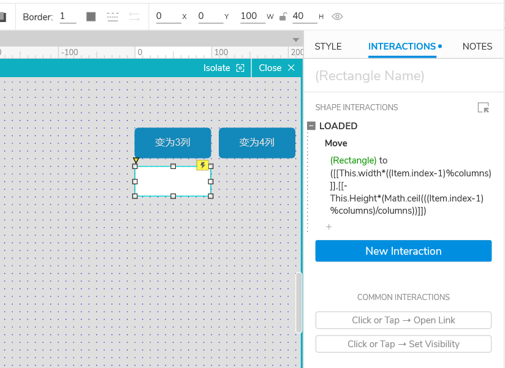Select Click or Tap → Set Visibility
The height and width of the screenshot is (368, 505).
[403, 344]
